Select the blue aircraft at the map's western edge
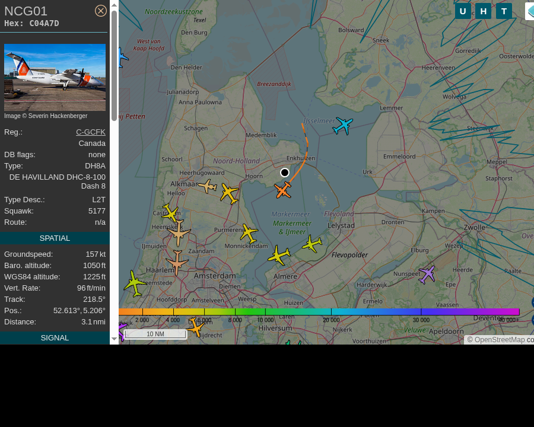The width and height of the screenshot is (534, 427). [123, 58]
